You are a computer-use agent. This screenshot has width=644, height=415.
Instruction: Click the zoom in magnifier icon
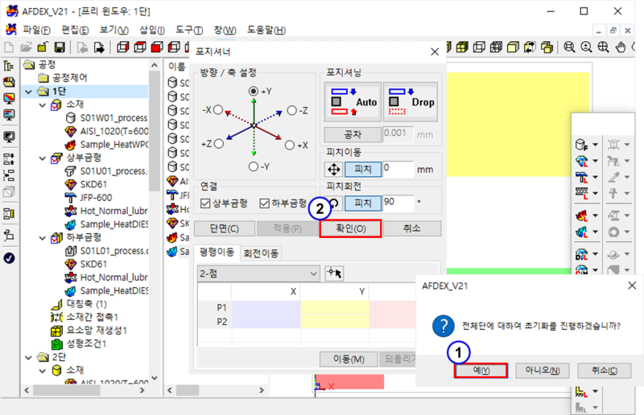pyautogui.click(x=588, y=47)
